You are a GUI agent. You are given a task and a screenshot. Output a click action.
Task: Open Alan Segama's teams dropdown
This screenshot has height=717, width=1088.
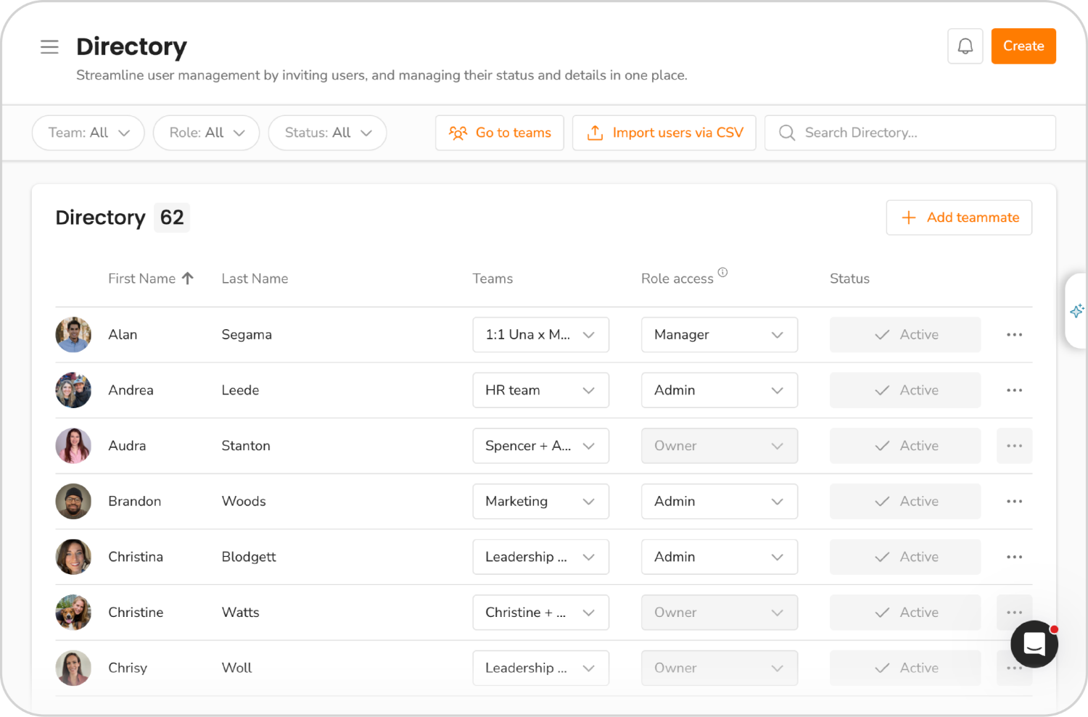540,334
